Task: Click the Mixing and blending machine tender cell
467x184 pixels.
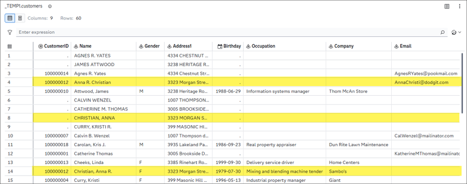Action: (x=285, y=171)
